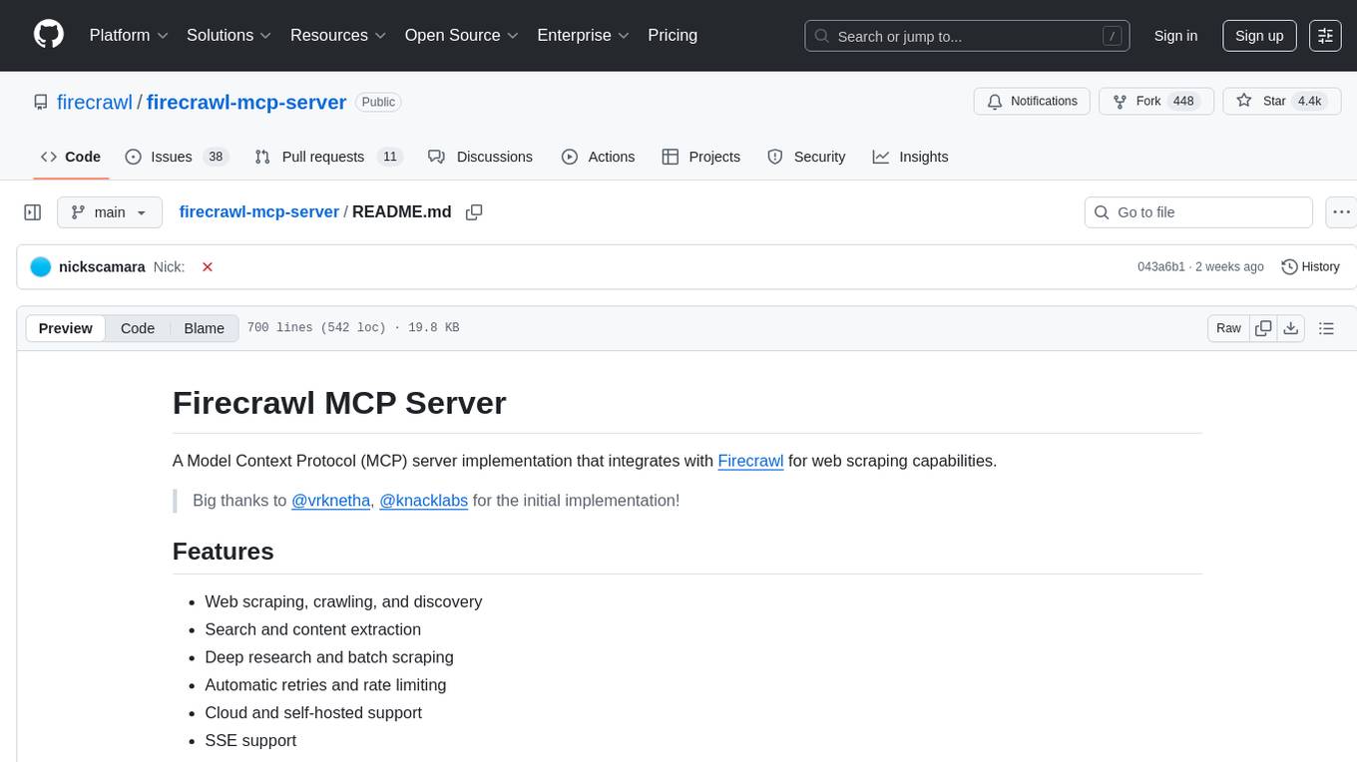Click 'Deep research and batch scraping' item

tap(329, 657)
